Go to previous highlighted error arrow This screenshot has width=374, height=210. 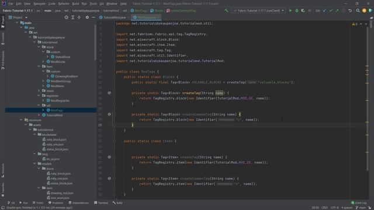tap(361, 24)
